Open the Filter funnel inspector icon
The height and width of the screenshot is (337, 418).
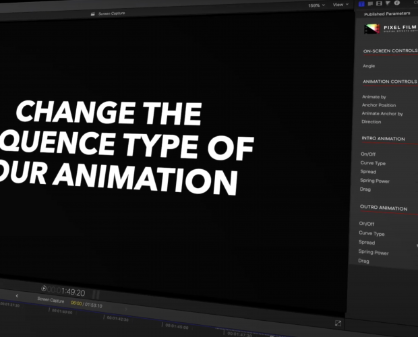[x=388, y=3]
